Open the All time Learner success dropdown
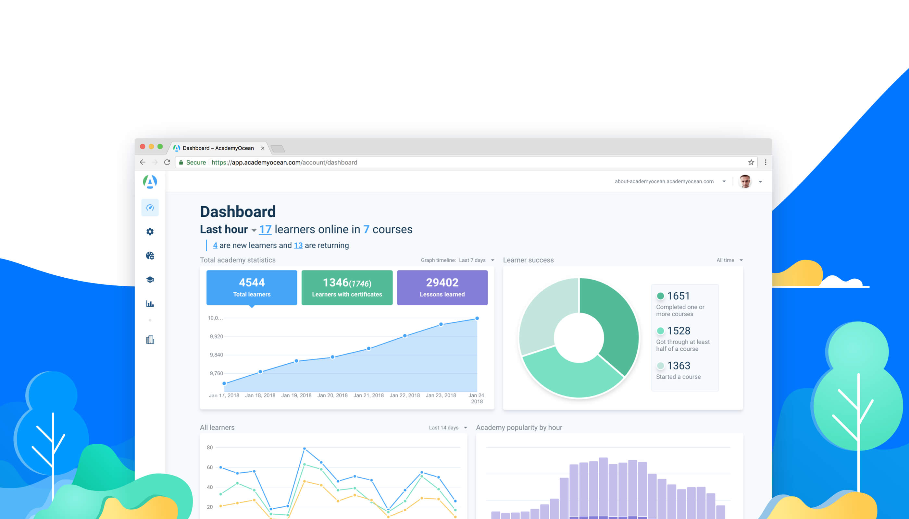This screenshot has width=909, height=519. pos(729,260)
